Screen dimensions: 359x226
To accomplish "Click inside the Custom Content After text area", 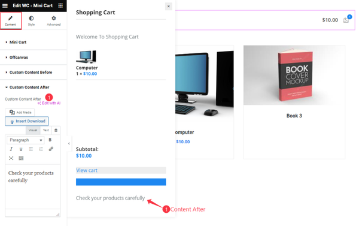I will [33, 186].
